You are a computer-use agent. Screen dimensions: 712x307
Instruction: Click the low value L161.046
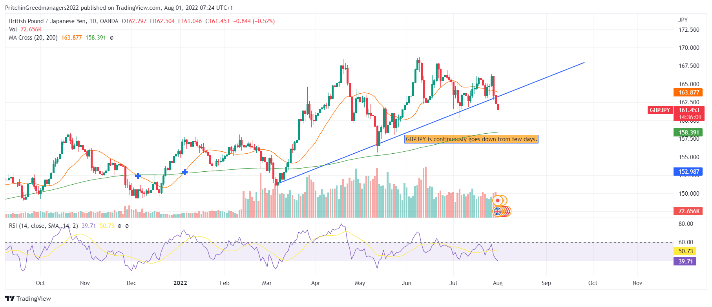(190, 21)
